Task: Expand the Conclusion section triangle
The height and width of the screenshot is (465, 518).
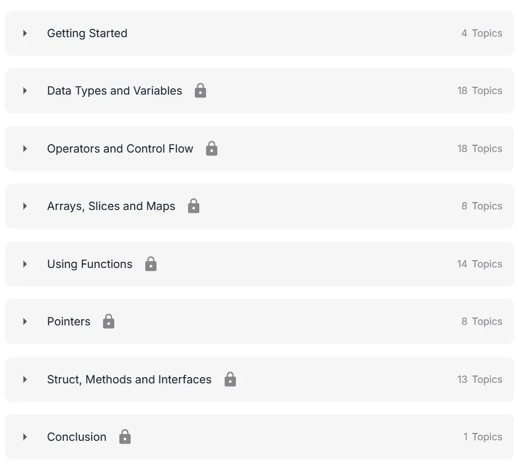Action: 25,437
